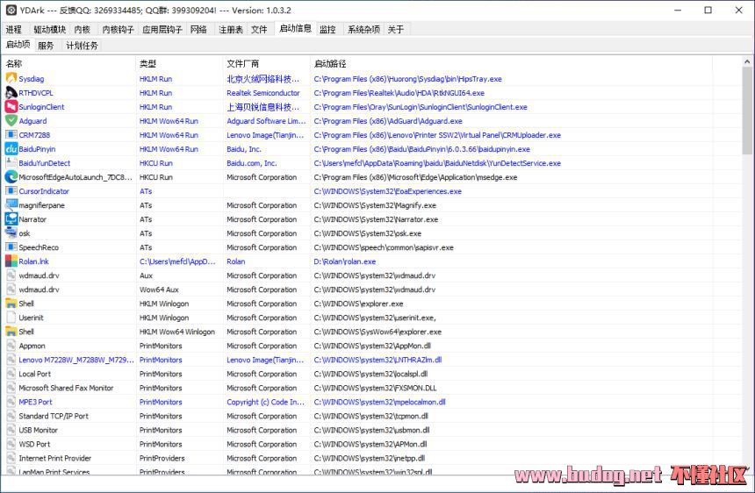Open the 注册表 tab
The width and height of the screenshot is (755, 493).
pyautogui.click(x=231, y=30)
